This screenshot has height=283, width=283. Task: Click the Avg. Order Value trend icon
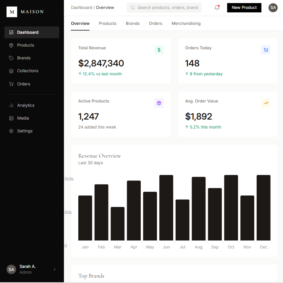coord(266,103)
